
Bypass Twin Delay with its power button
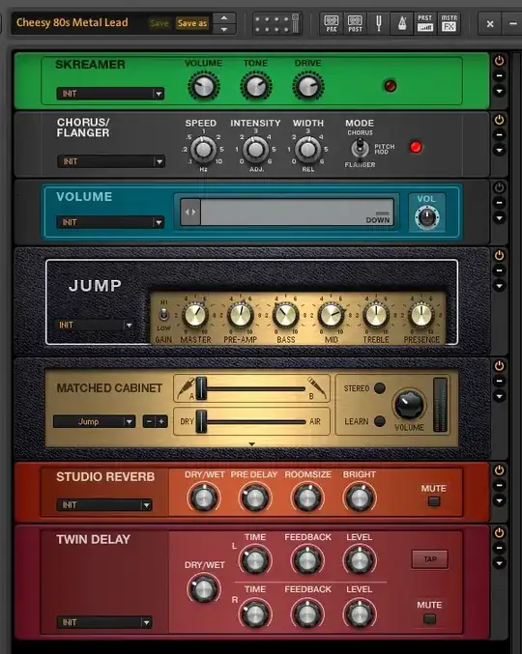tap(499, 533)
